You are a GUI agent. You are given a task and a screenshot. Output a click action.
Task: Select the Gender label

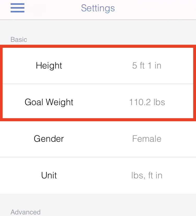tap(49, 139)
